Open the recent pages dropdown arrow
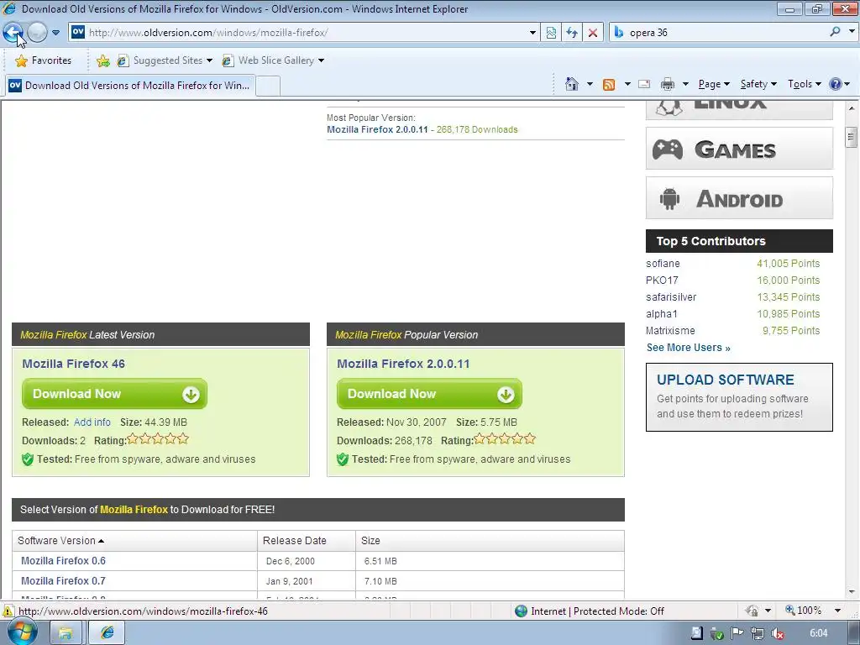 (55, 33)
